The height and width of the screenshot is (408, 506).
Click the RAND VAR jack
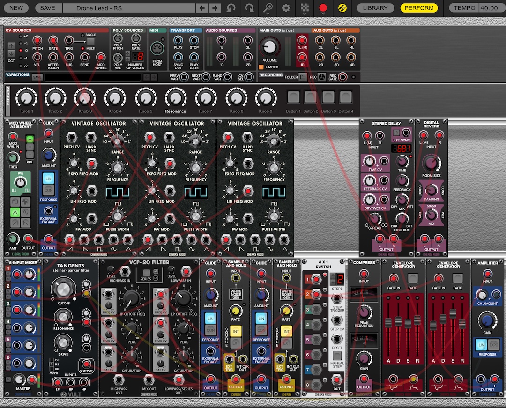pos(228,77)
